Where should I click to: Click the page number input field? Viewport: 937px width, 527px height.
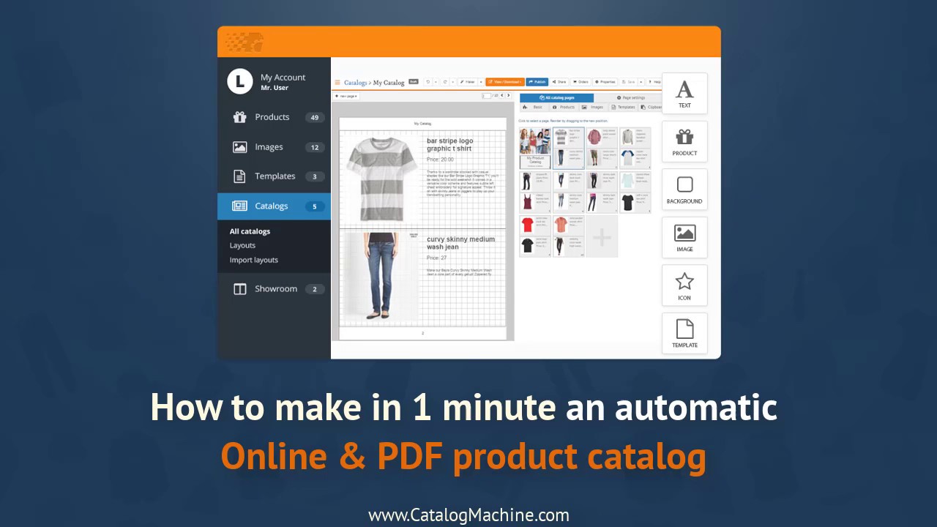click(x=486, y=96)
